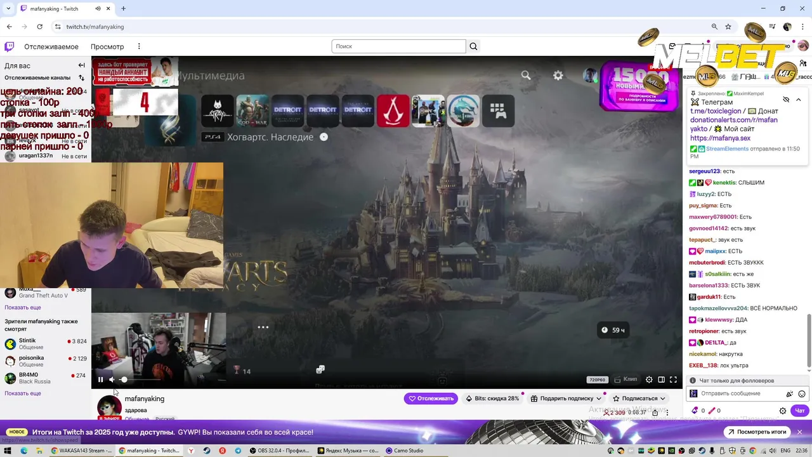Click the purple Чат button
The image size is (812, 457).
coord(800,411)
